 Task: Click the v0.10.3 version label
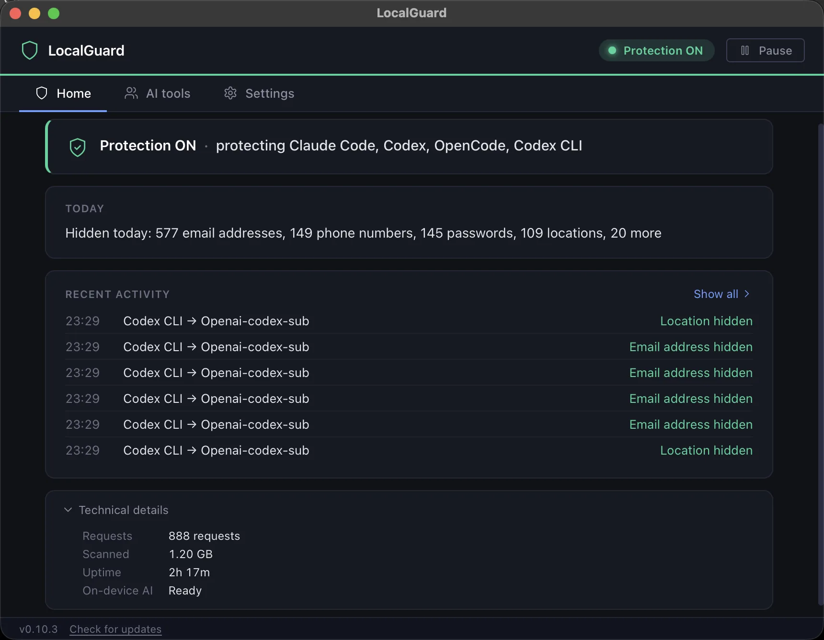click(38, 629)
